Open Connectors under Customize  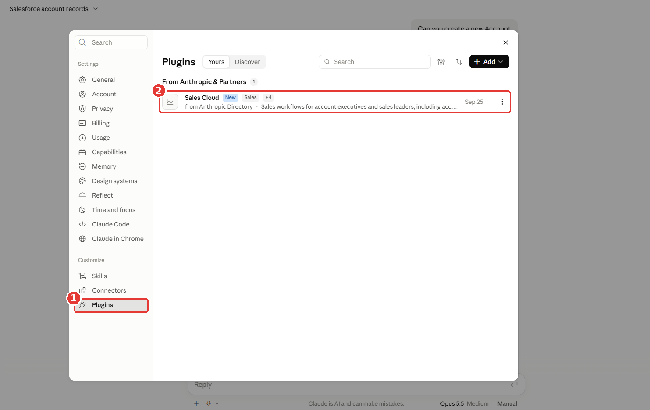111,290
